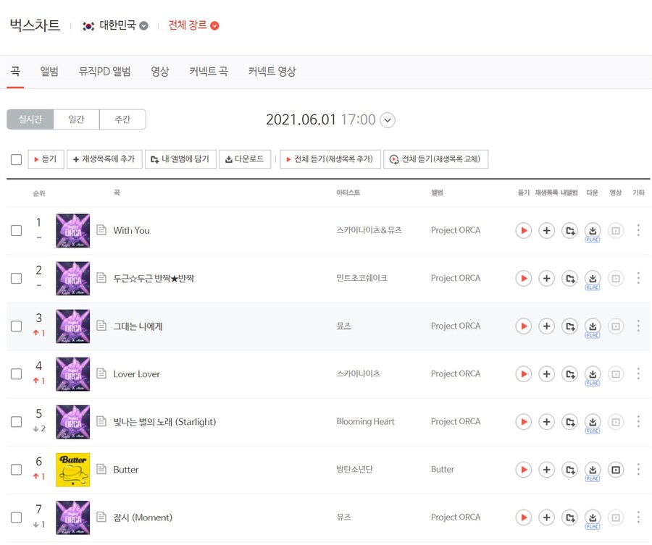
Task: Play 잠시 (Moment) by 뮤즈
Action: tap(523, 517)
